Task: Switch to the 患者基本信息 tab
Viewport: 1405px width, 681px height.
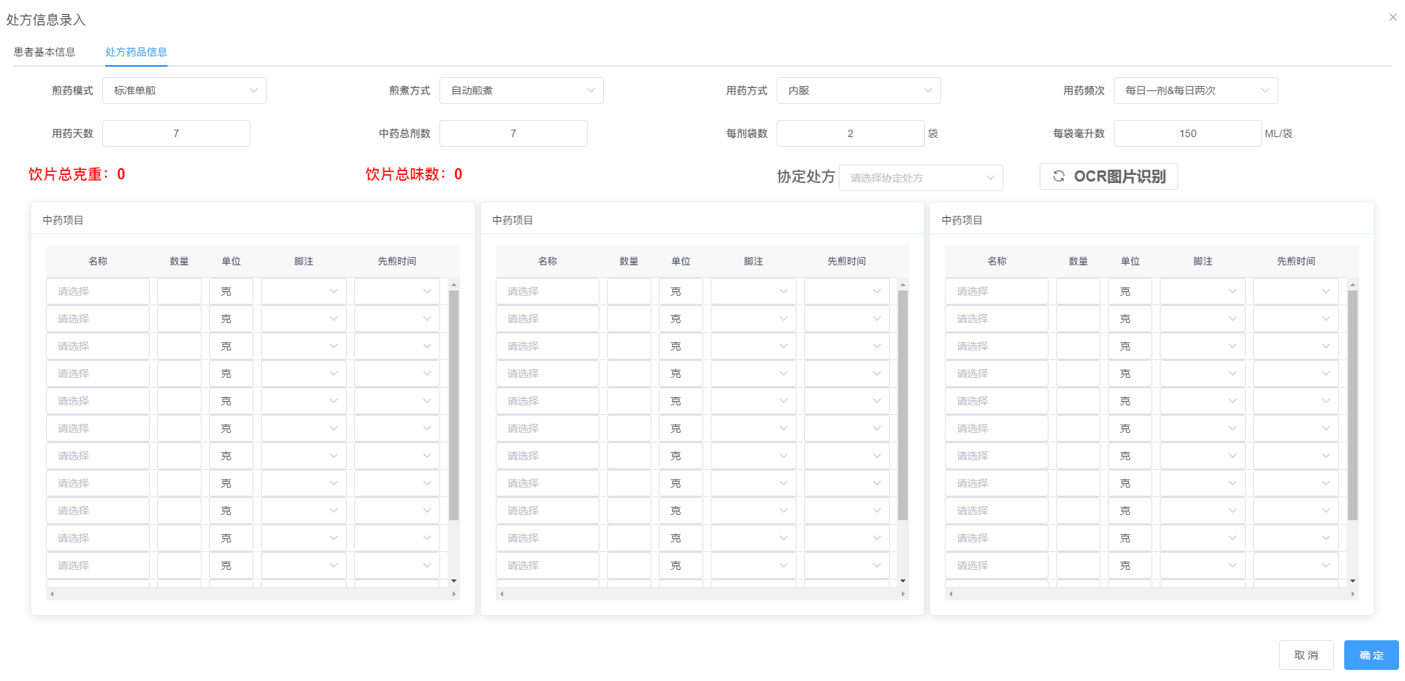Action: 44,52
